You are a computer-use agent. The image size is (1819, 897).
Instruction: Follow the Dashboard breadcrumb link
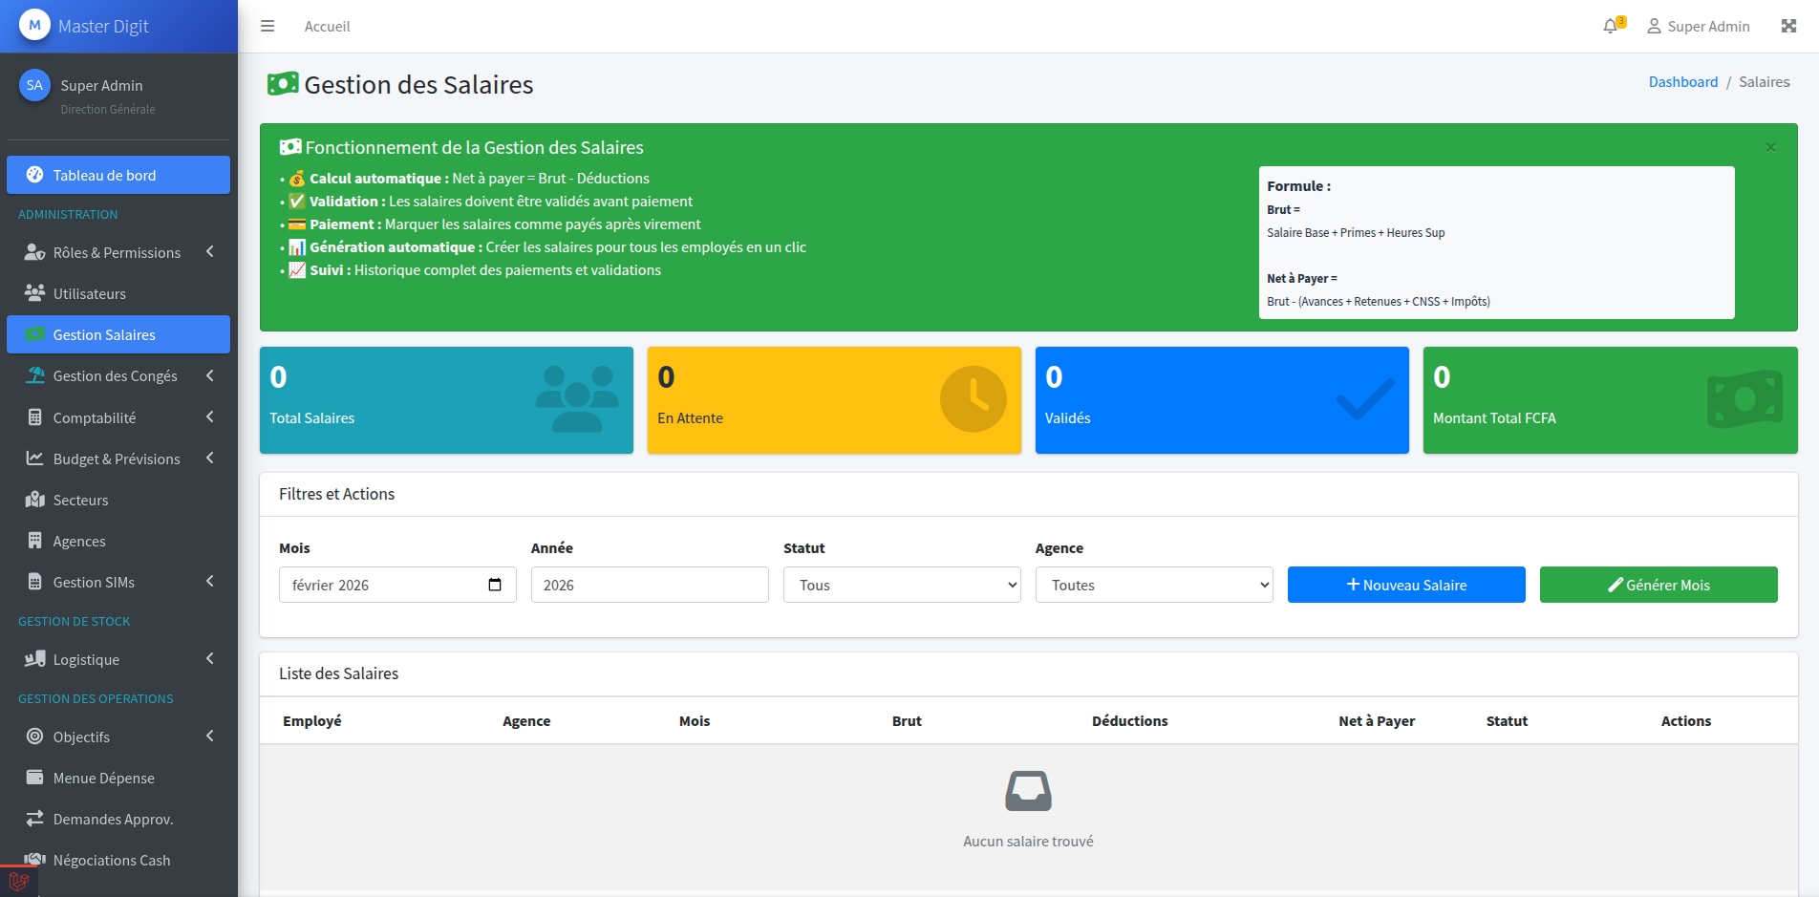(1682, 82)
